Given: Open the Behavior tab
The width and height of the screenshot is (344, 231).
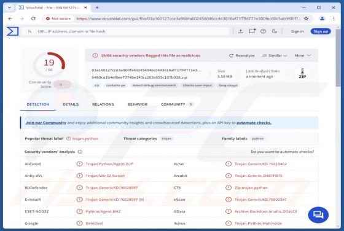Looking at the screenshot, I should 138,104.
